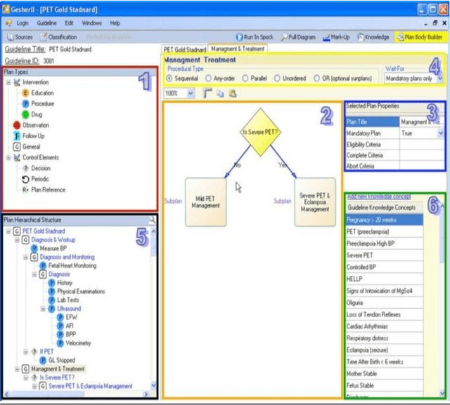This screenshot has height=405, width=450.
Task: Click the Add new knowledge concept link
Action: [x=378, y=197]
